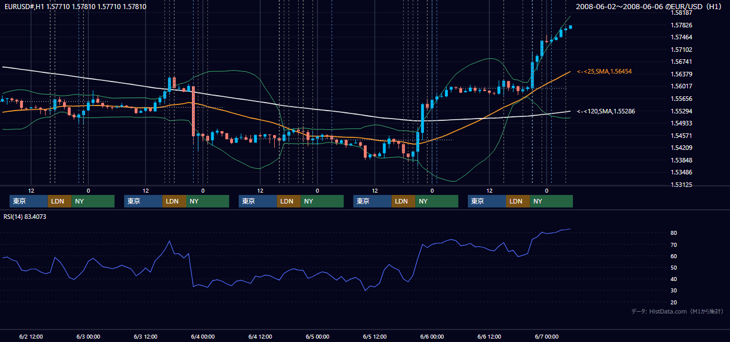Select the 2008-06-02〜2008-06-06 EUR/USD (H1) heading
Screen dimensions: 730x342
pyautogui.click(x=649, y=6)
